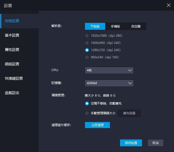
Task: Open the 記憶體 4096M dropdown
Action: tap(109, 83)
